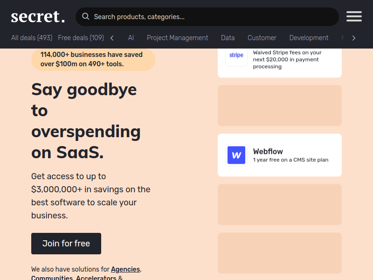Select the All deals (493) tab
373x280 pixels.
(x=32, y=38)
